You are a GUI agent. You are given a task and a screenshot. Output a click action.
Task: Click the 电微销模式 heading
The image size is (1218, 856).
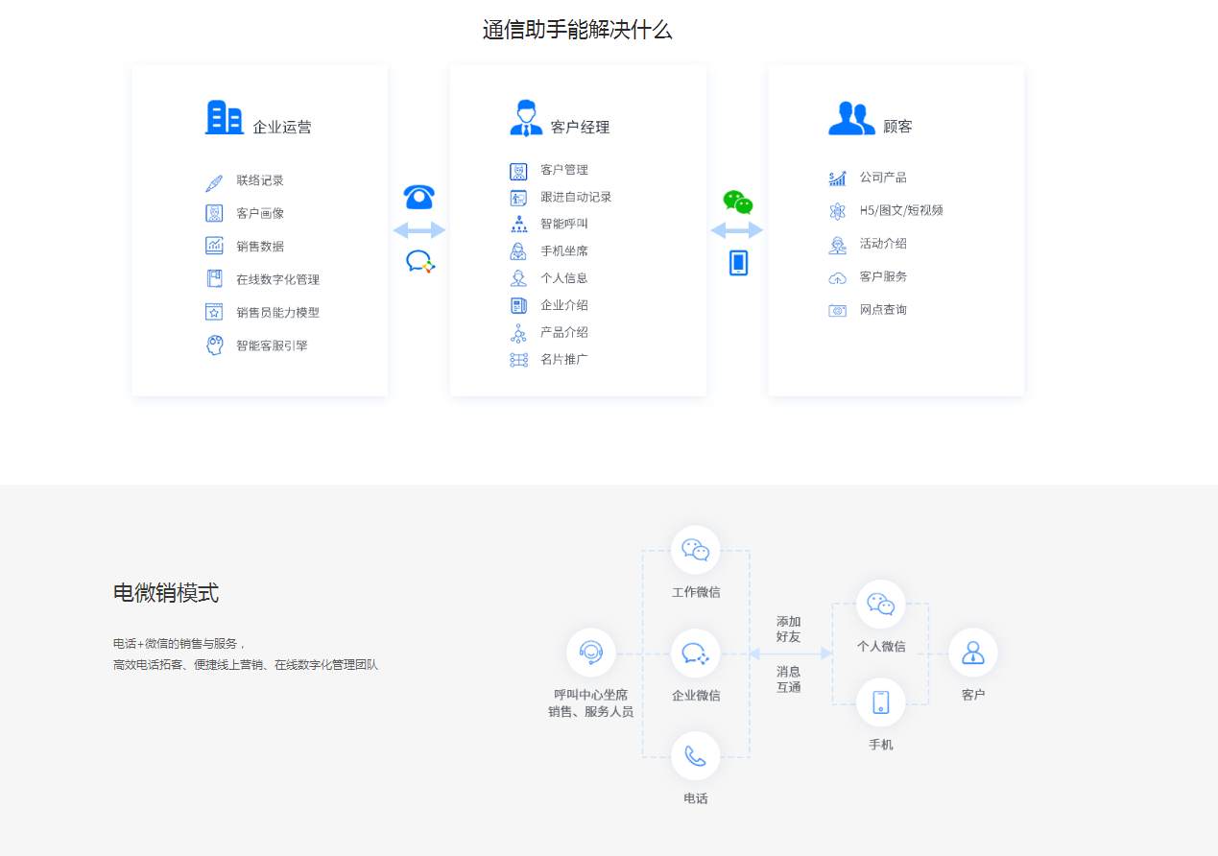coord(166,593)
